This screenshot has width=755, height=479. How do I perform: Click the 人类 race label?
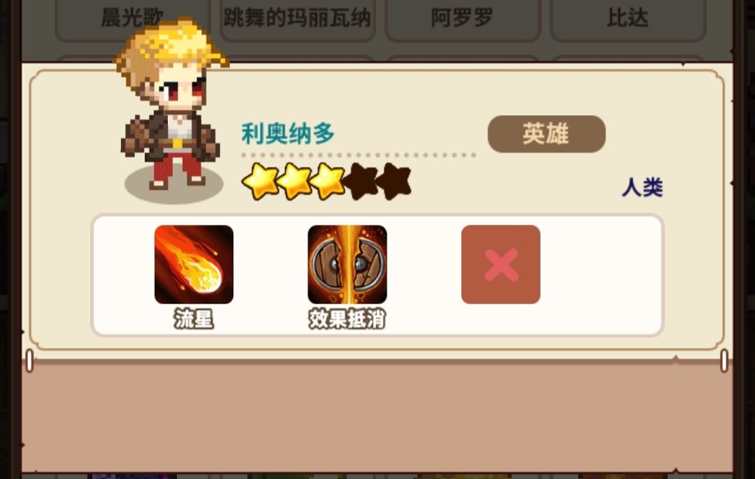tap(642, 187)
